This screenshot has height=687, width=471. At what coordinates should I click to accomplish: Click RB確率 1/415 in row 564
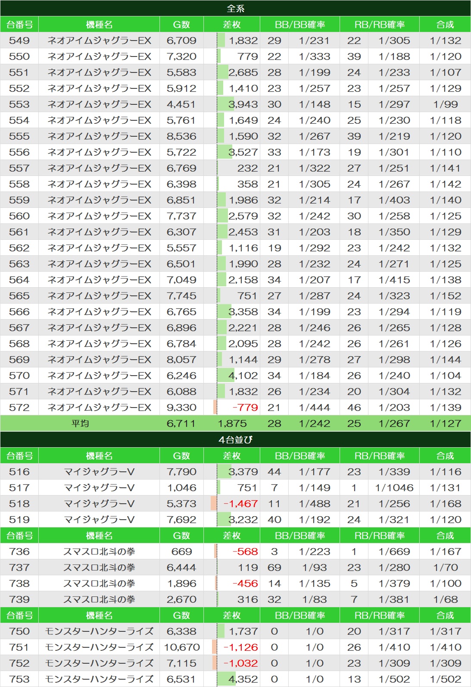pos(394,280)
